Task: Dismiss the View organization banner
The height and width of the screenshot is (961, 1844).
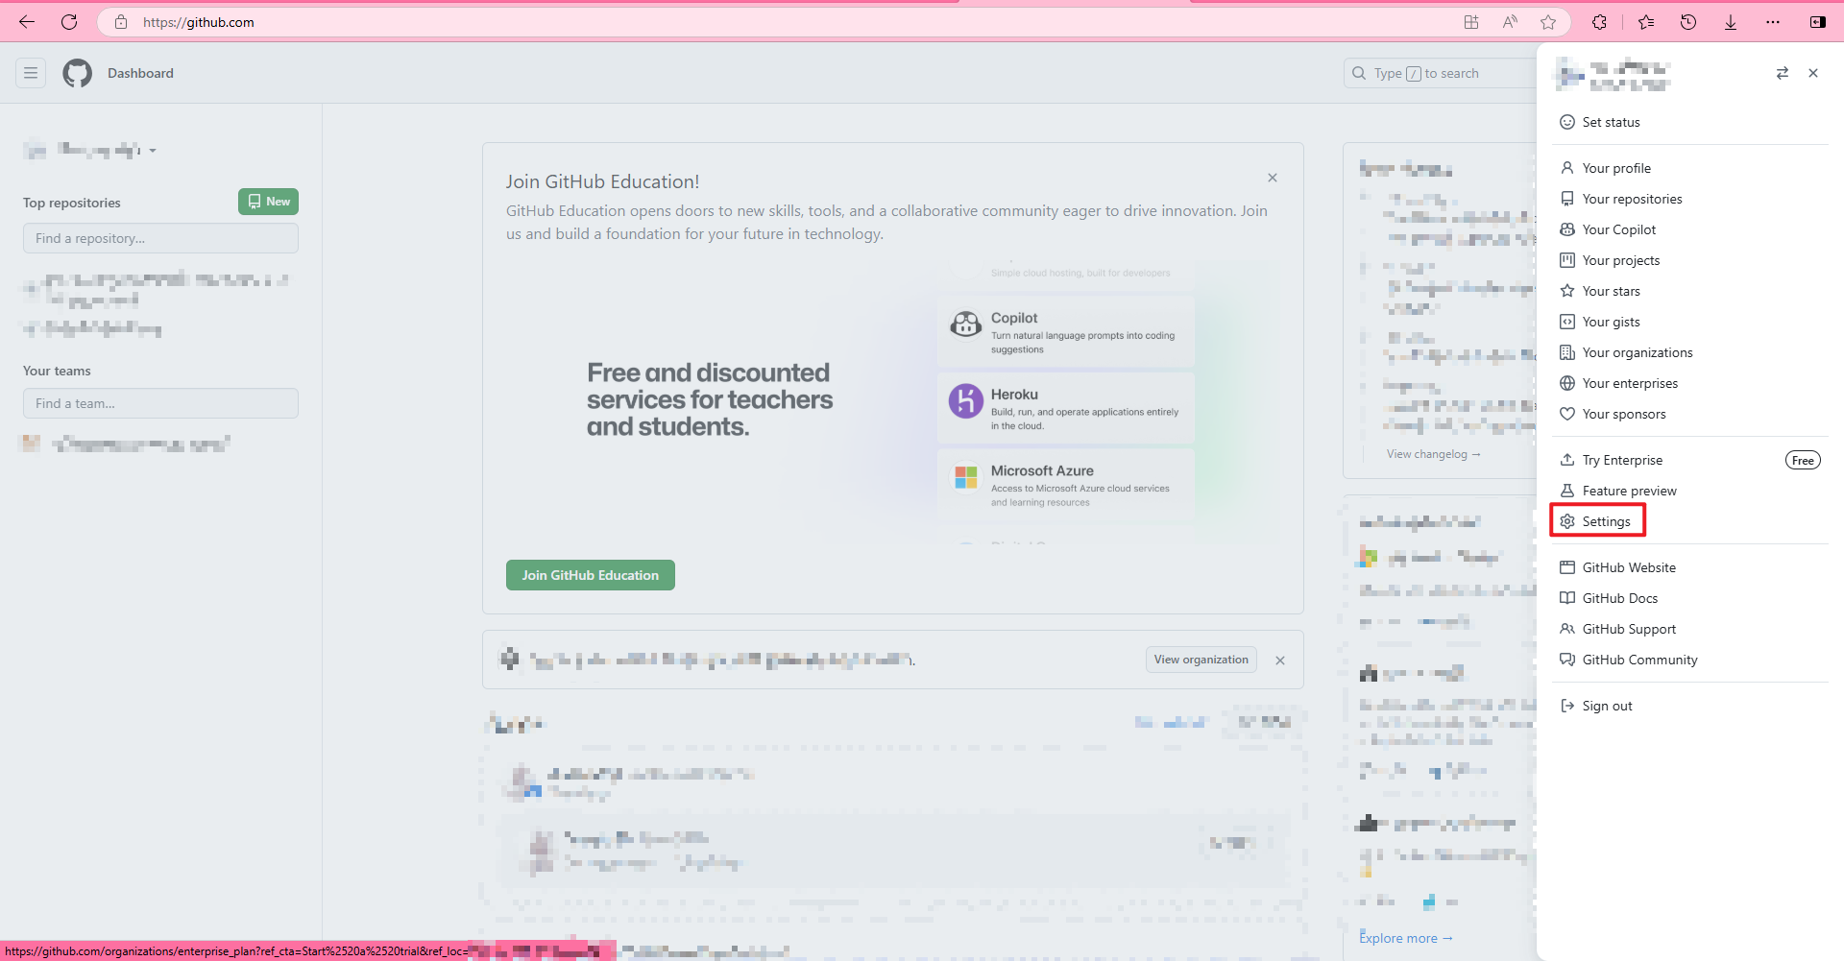Action: [1280, 661]
